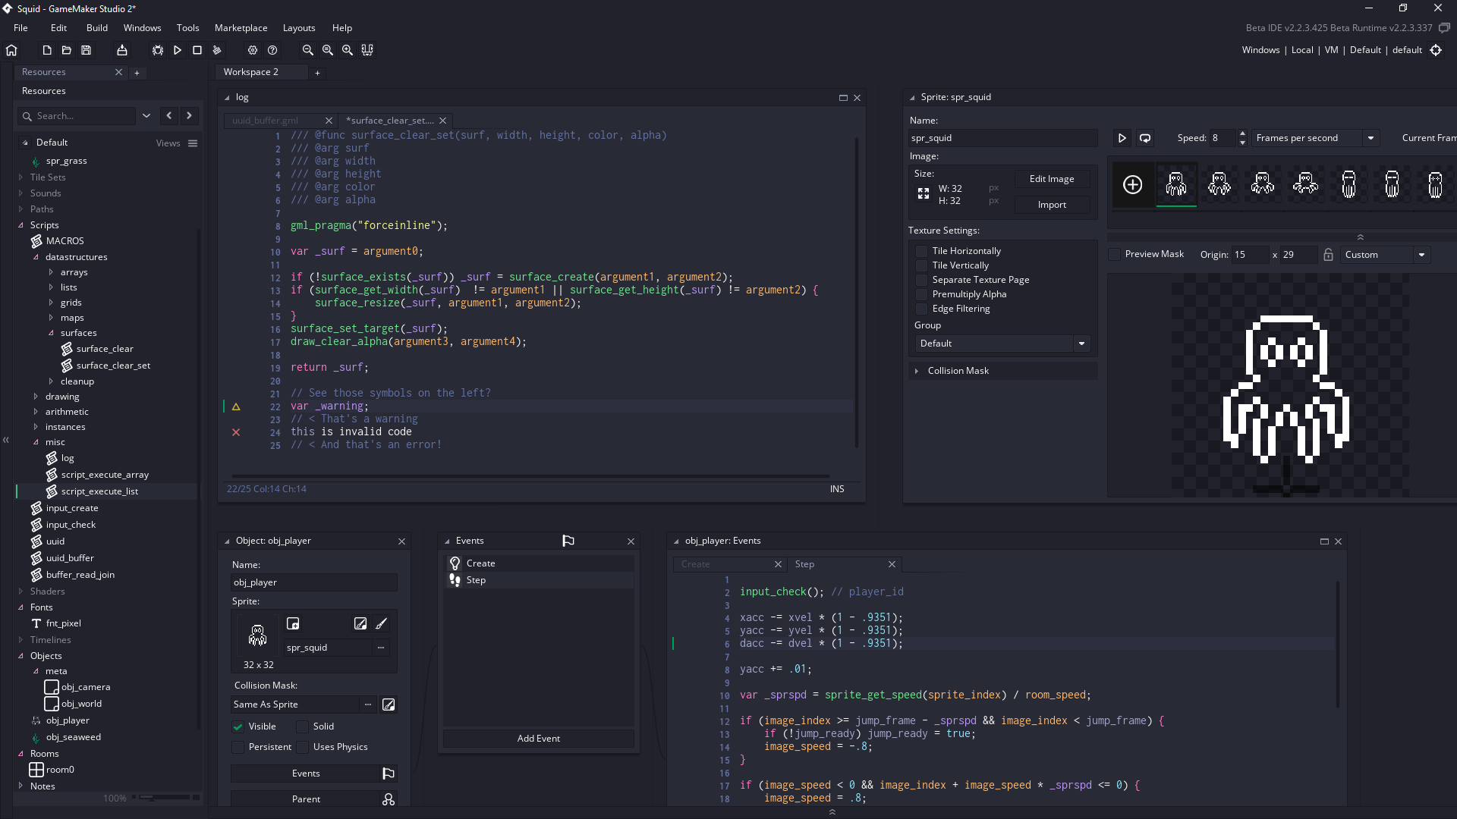This screenshot has width=1457, height=819.
Task: Toggle Visible checkbox on obj_player
Action: pos(238,726)
